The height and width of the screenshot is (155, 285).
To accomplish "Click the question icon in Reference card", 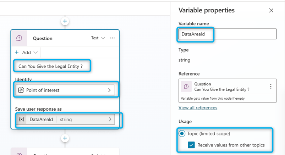I will point(186,87).
